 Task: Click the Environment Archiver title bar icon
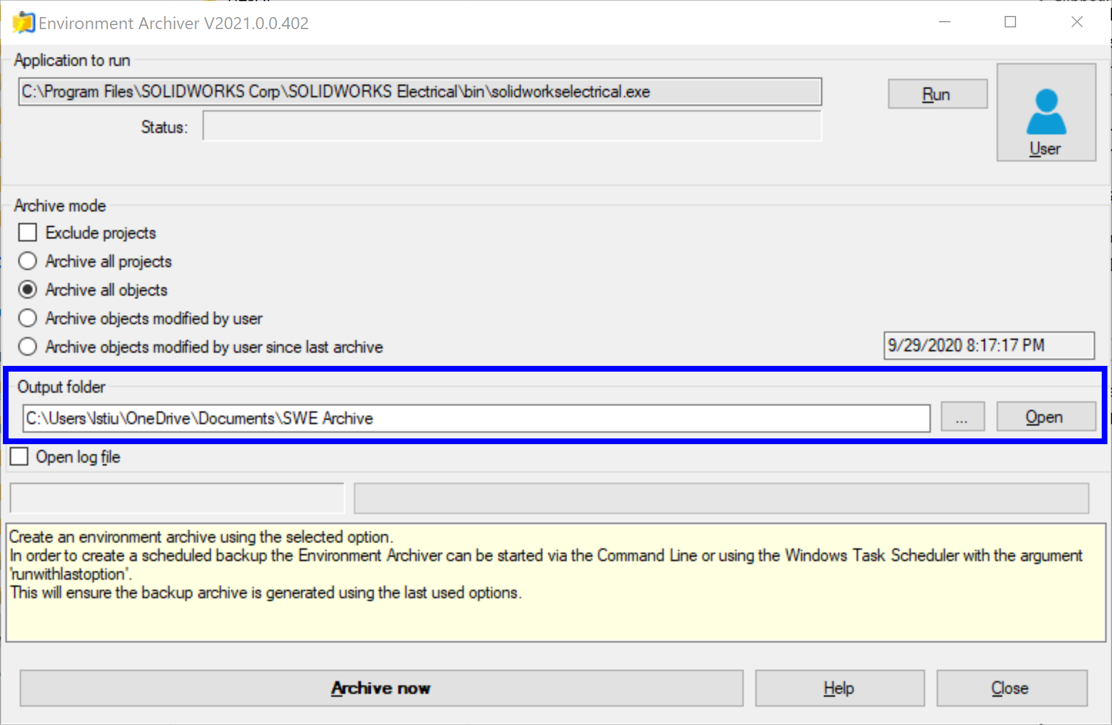[x=23, y=23]
